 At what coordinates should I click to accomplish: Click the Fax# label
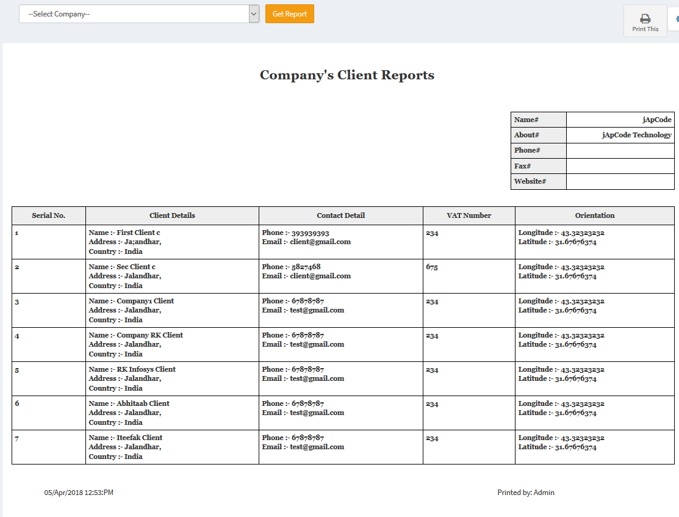522,166
